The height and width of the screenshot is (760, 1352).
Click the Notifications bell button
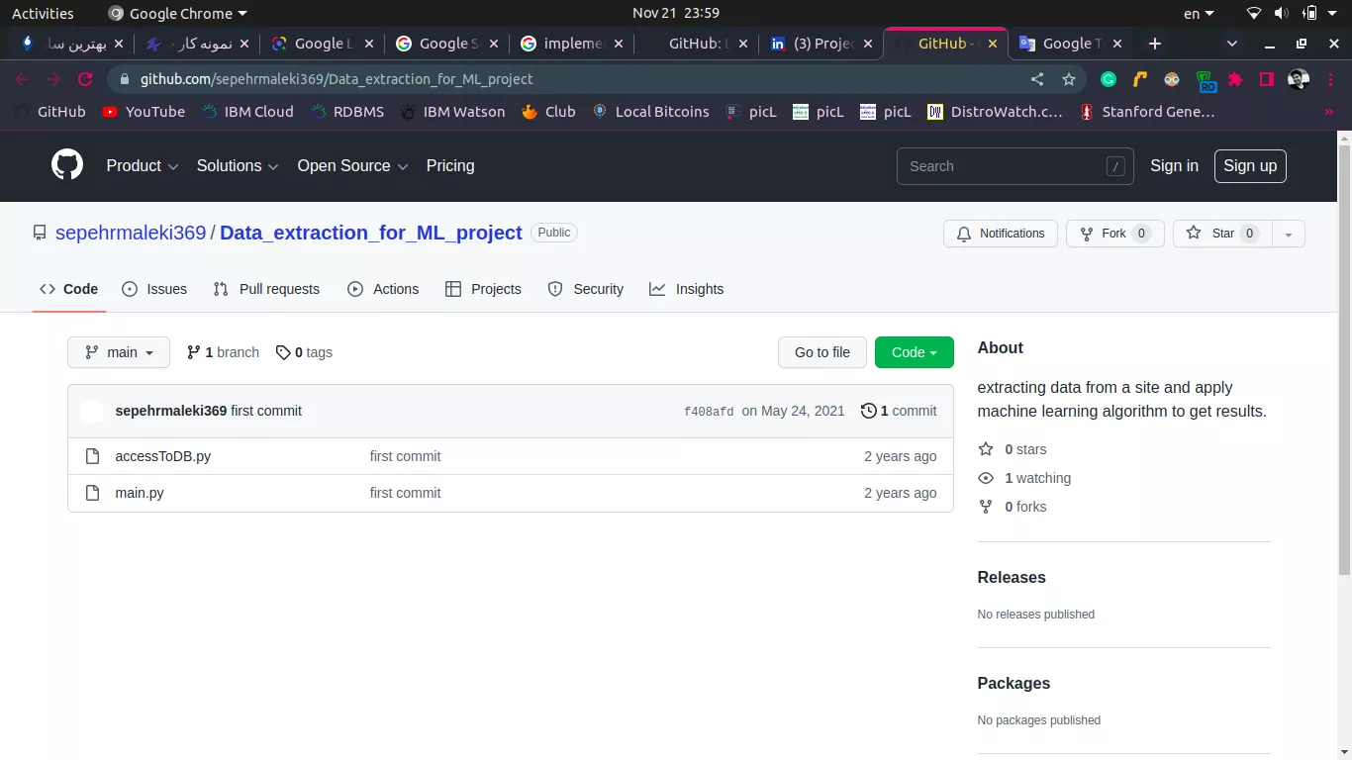[x=1001, y=234]
